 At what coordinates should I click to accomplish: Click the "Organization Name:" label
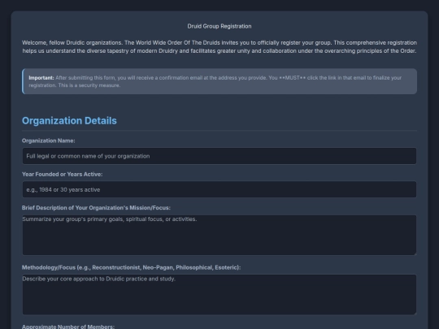(49, 141)
